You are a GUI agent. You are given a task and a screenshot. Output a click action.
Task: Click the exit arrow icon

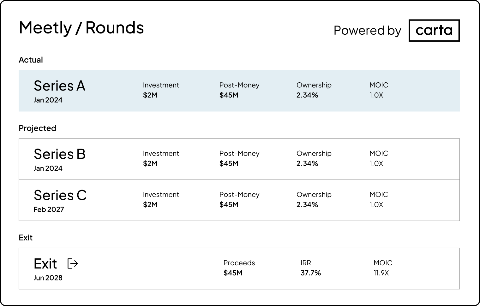(x=73, y=263)
